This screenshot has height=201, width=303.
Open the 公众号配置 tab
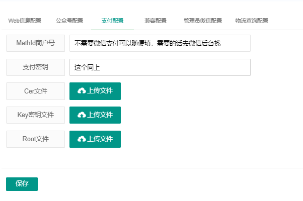[x=69, y=21]
